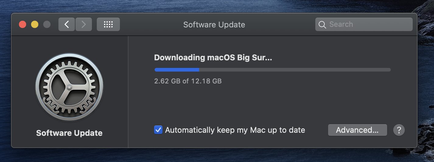
Task: Click the 'Automatically keep my Mac up to date' label
Action: tap(235, 130)
